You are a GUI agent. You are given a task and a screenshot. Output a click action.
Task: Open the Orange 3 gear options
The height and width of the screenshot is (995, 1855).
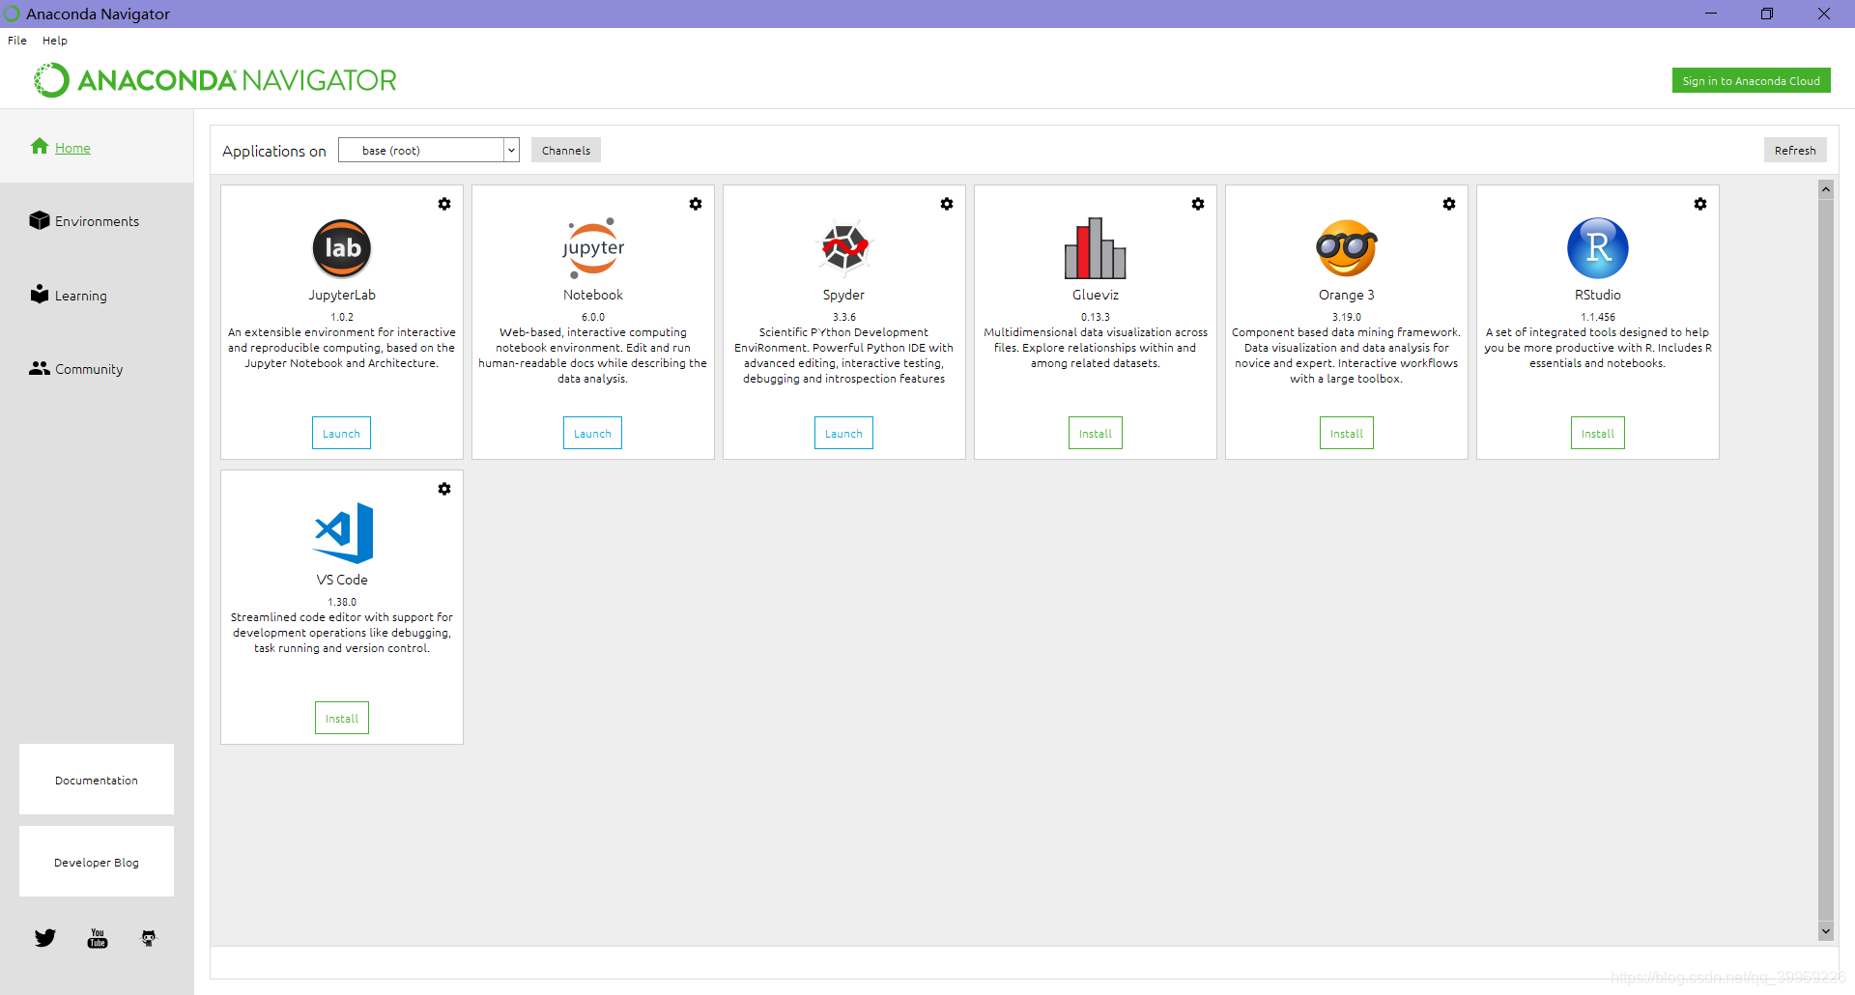(1449, 204)
